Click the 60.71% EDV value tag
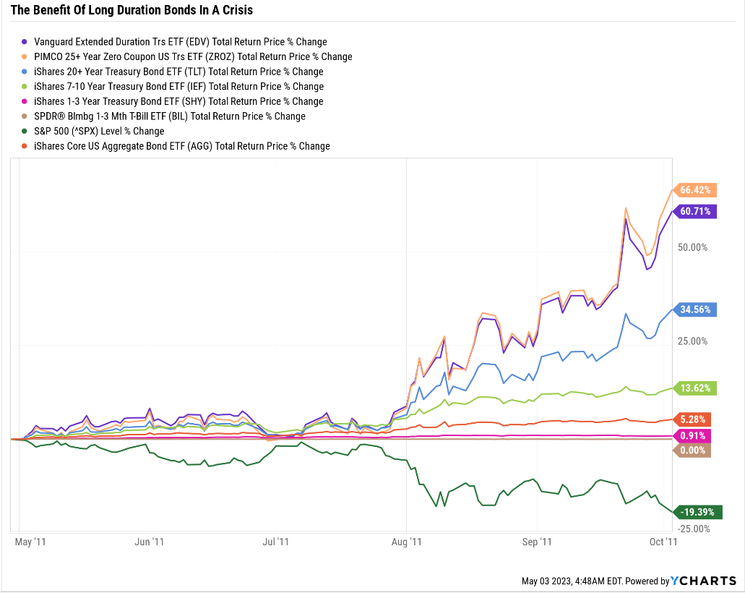 click(x=695, y=211)
